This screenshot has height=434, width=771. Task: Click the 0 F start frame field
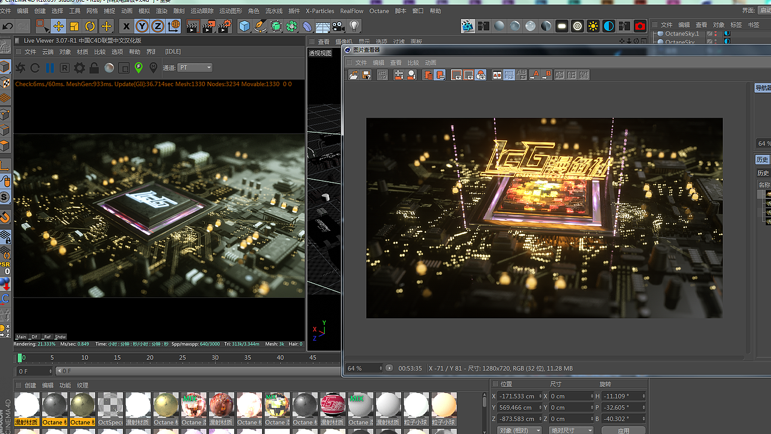point(35,371)
